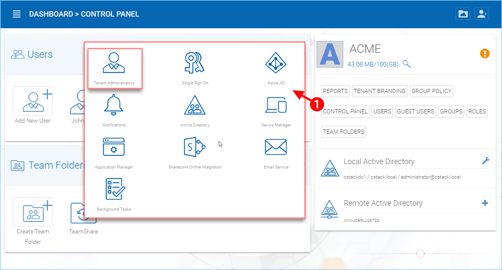Open the user profile icon in top bar
Viewport: 502px width, 270px height.
(482, 14)
